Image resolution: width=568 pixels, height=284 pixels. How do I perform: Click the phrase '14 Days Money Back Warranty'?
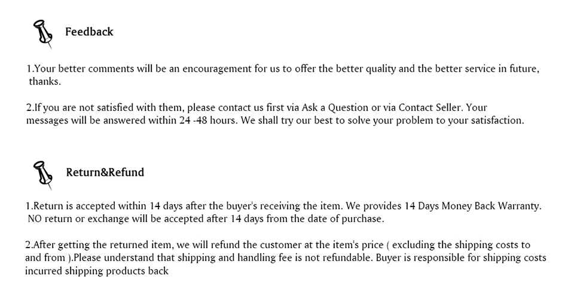coord(472,206)
